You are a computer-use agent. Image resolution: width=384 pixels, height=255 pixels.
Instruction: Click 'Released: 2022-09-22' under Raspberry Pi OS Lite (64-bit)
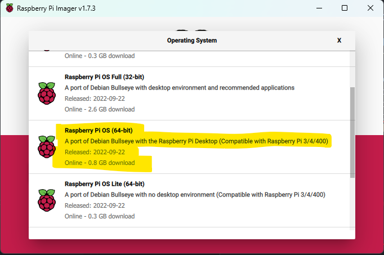(x=95, y=205)
